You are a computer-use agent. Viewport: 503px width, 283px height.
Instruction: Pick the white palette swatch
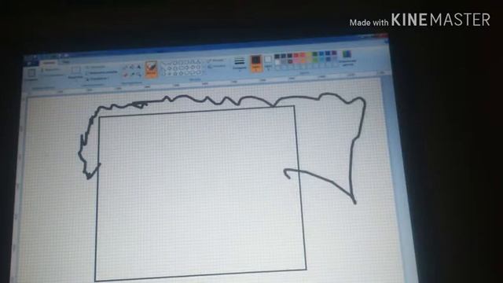point(277,62)
